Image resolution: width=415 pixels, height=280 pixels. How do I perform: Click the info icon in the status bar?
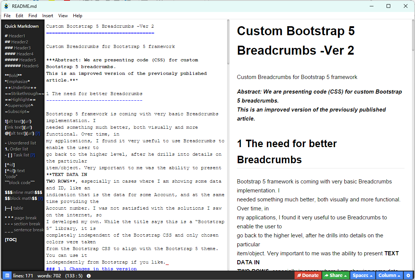(89, 276)
